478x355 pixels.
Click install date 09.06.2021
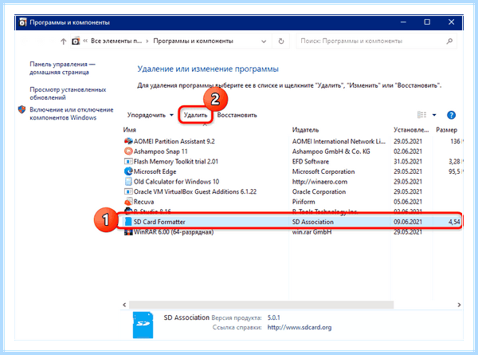(408, 222)
